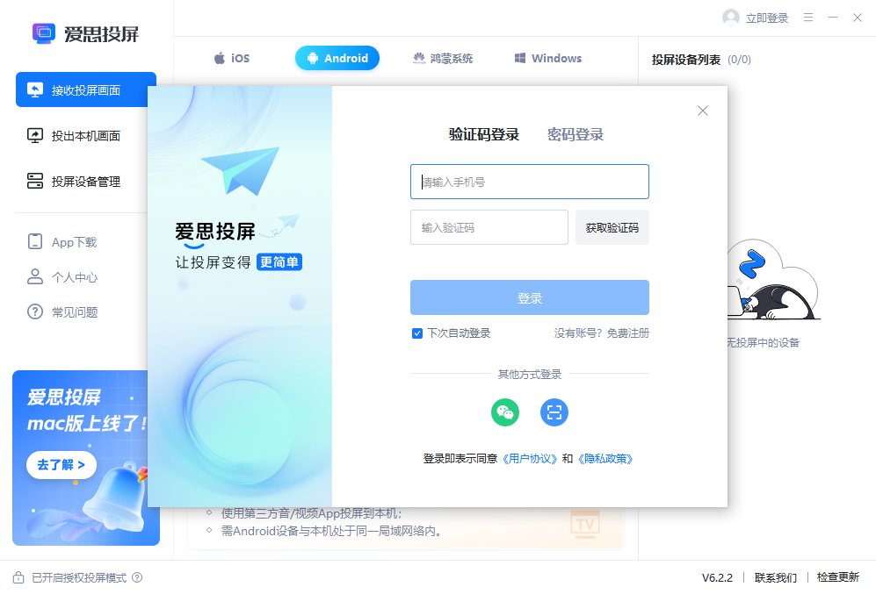Click the 投出本机画面 screen icon
Screen dimensions: 876x594
35,135
